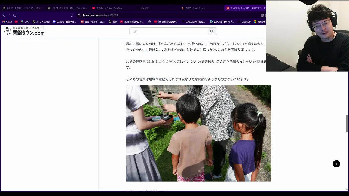The width and height of the screenshot is (349, 196).
Task: Click the sentence この時の言葉は地域や家庭で
Action: [x=187, y=79]
